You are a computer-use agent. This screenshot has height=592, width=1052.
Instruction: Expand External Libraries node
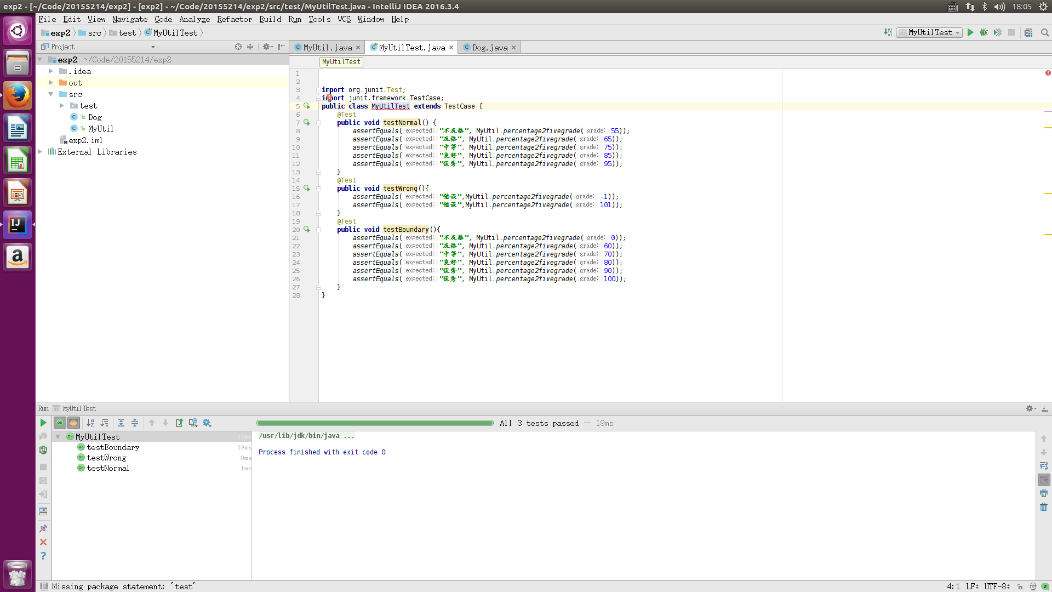pyautogui.click(x=40, y=152)
